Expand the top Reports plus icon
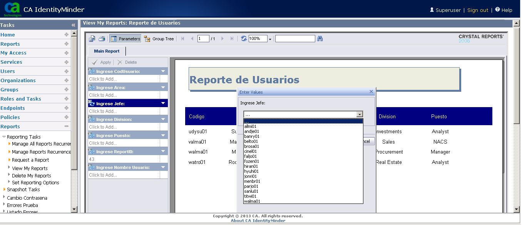The width and height of the screenshot is (522, 225). [x=67, y=44]
